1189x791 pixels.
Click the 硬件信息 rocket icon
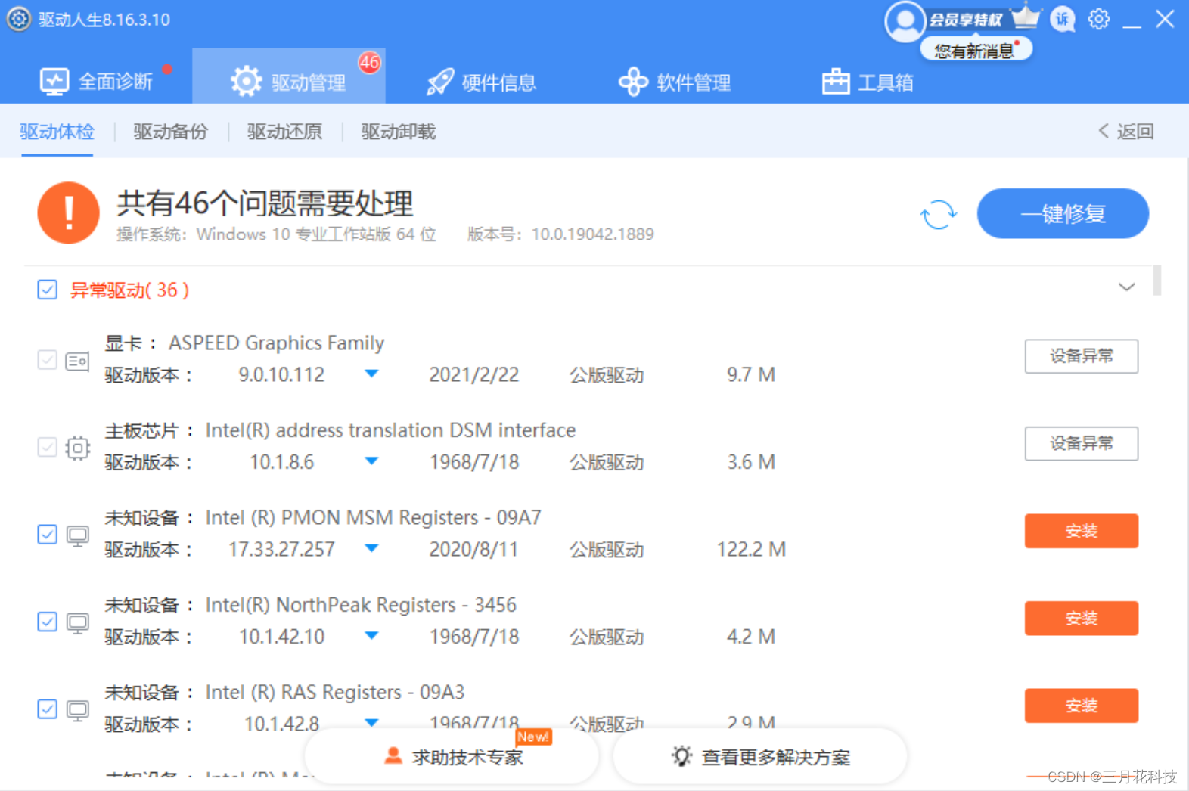click(440, 82)
